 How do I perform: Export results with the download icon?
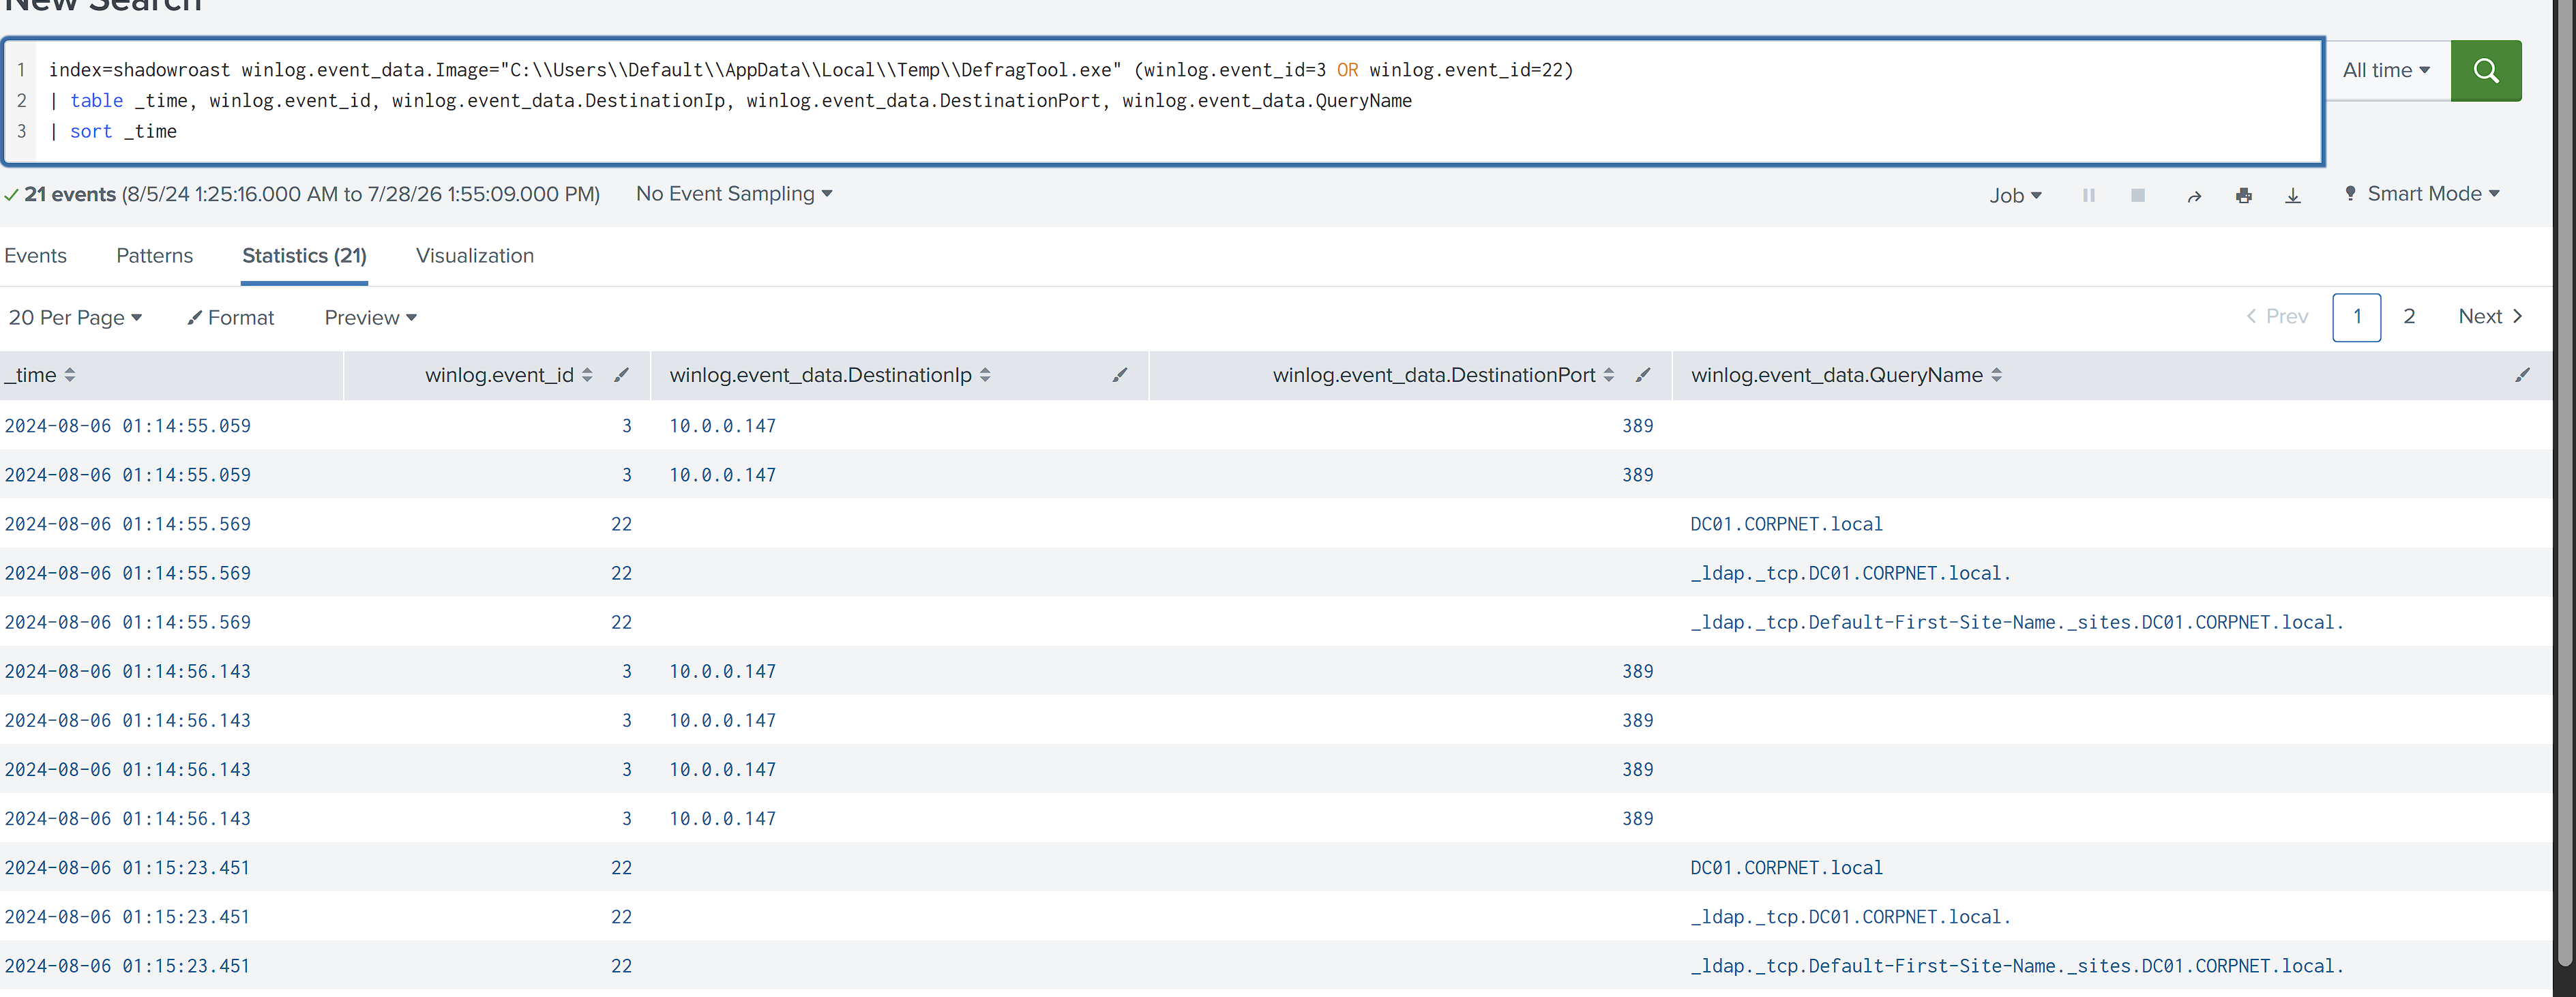(2293, 196)
